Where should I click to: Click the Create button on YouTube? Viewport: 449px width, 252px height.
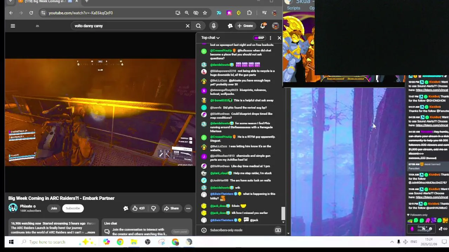[245, 26]
